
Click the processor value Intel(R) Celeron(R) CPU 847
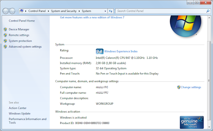tap(127, 58)
